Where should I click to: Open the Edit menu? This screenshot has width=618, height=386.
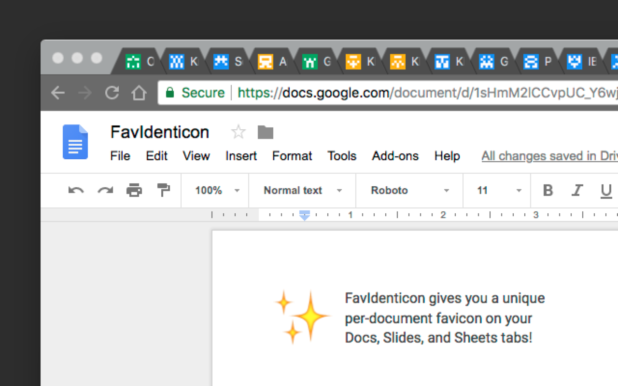pyautogui.click(x=156, y=156)
